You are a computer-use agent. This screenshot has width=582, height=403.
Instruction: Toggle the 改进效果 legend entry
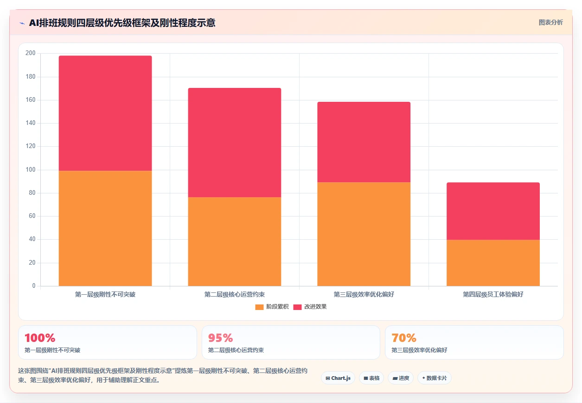(310, 307)
